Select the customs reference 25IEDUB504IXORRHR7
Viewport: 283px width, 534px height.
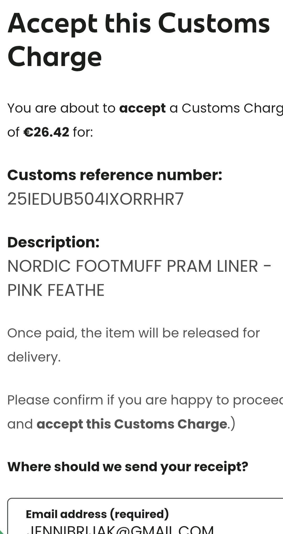pos(96,199)
